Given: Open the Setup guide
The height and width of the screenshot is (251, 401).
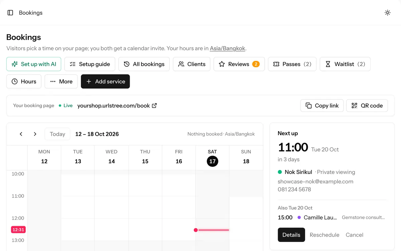Looking at the screenshot, I should pyautogui.click(x=90, y=64).
